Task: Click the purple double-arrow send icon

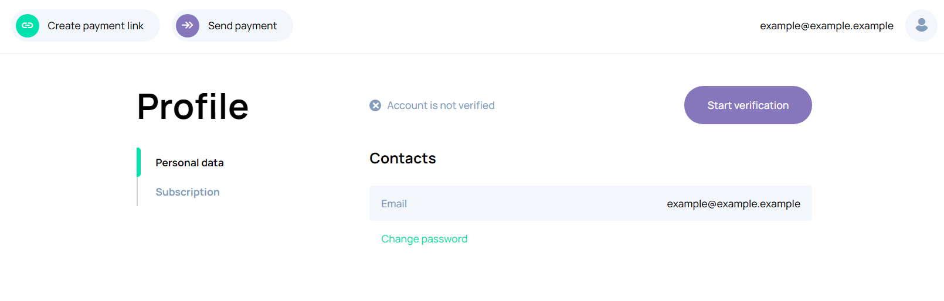Action: click(x=188, y=26)
